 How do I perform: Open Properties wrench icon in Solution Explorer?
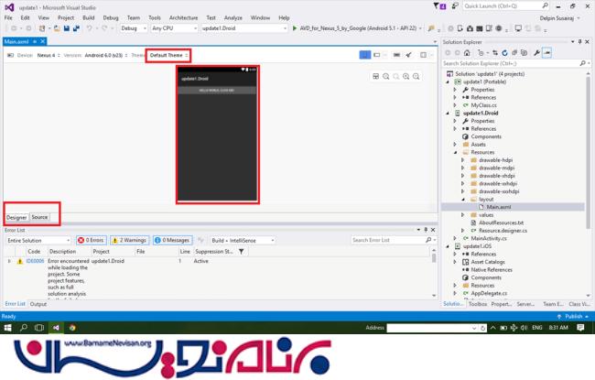pos(535,53)
